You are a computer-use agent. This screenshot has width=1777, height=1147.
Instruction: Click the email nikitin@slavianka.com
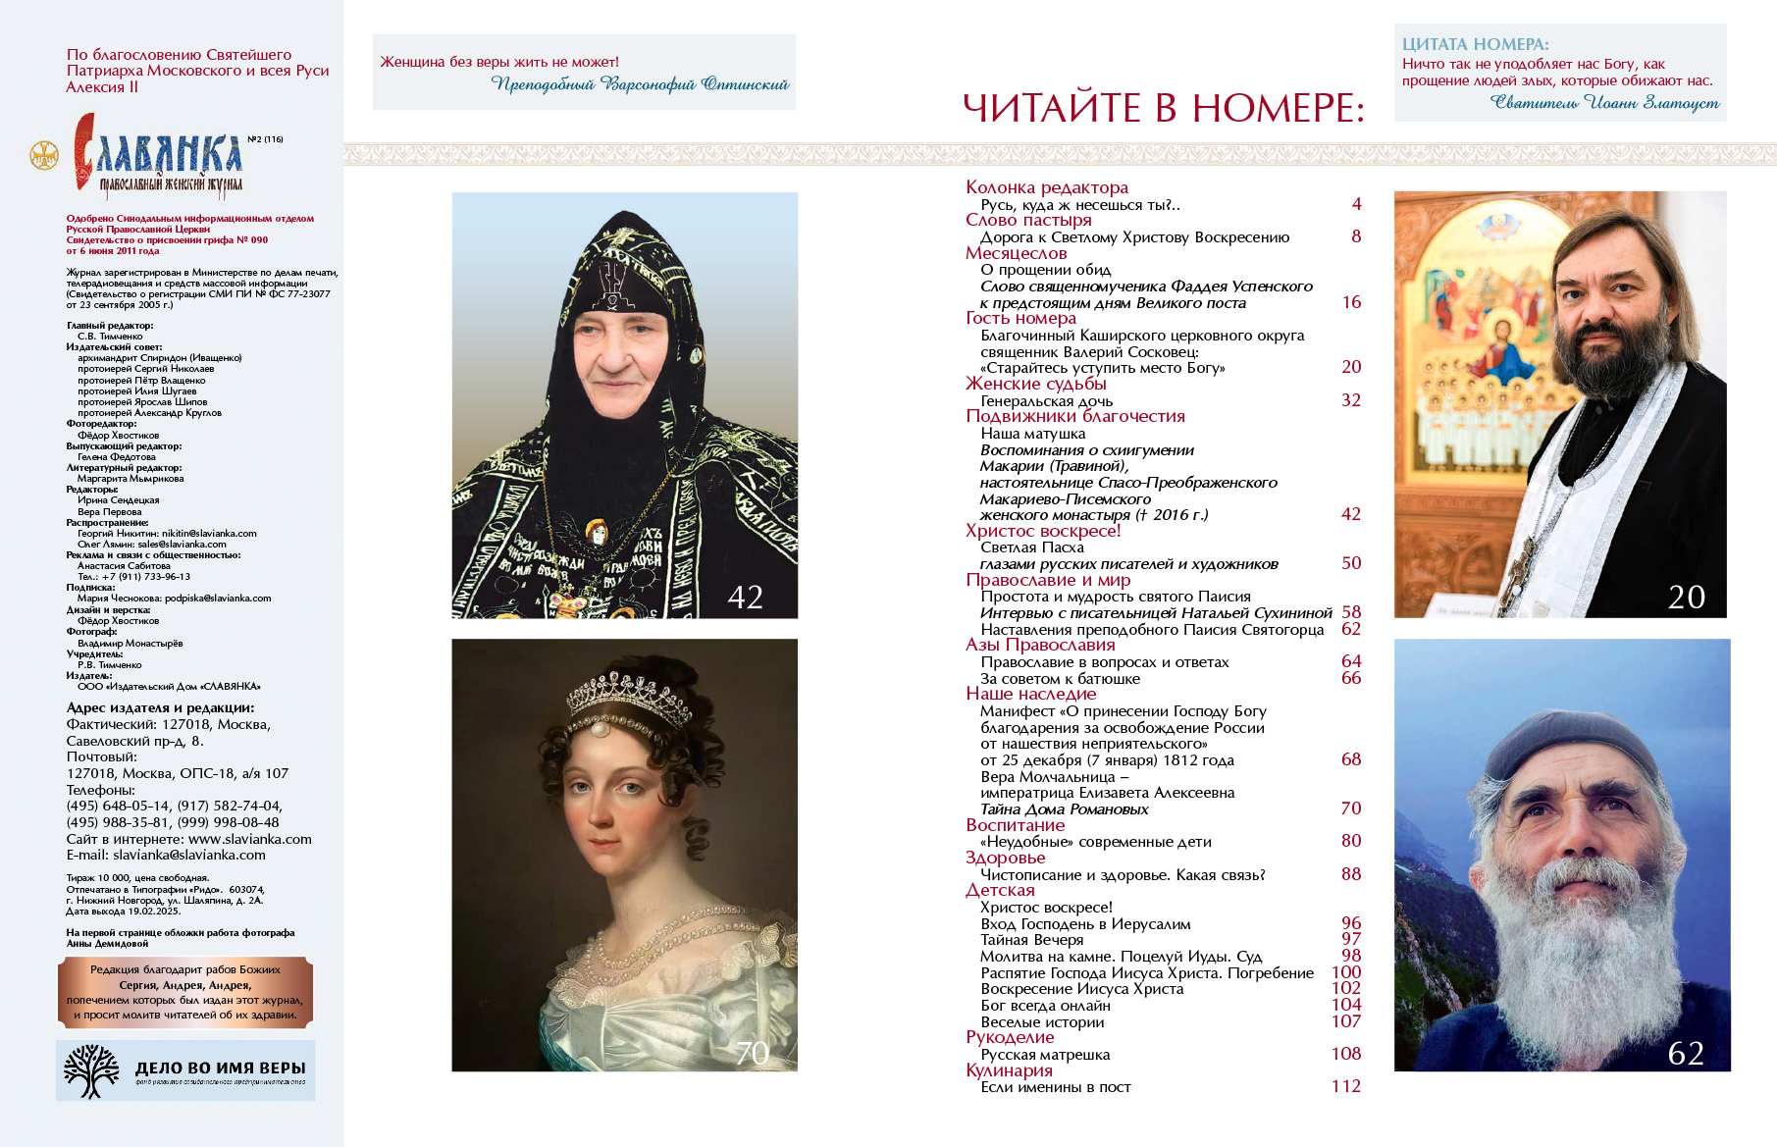(x=209, y=534)
